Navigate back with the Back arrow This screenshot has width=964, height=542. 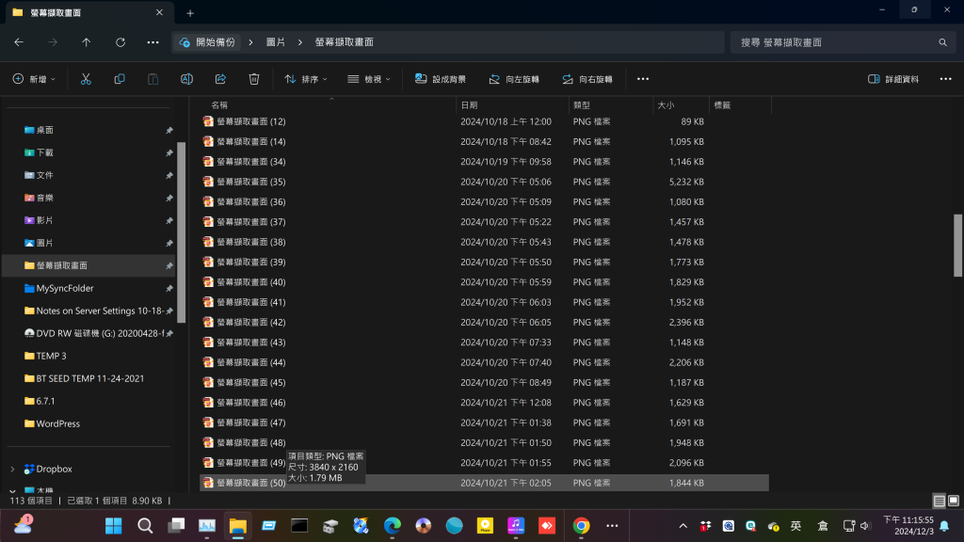[x=19, y=42]
